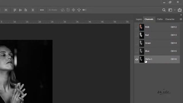This screenshot has width=183, height=103.
Task: Select the 3D Roll mode icon
Action: click(68, 10)
